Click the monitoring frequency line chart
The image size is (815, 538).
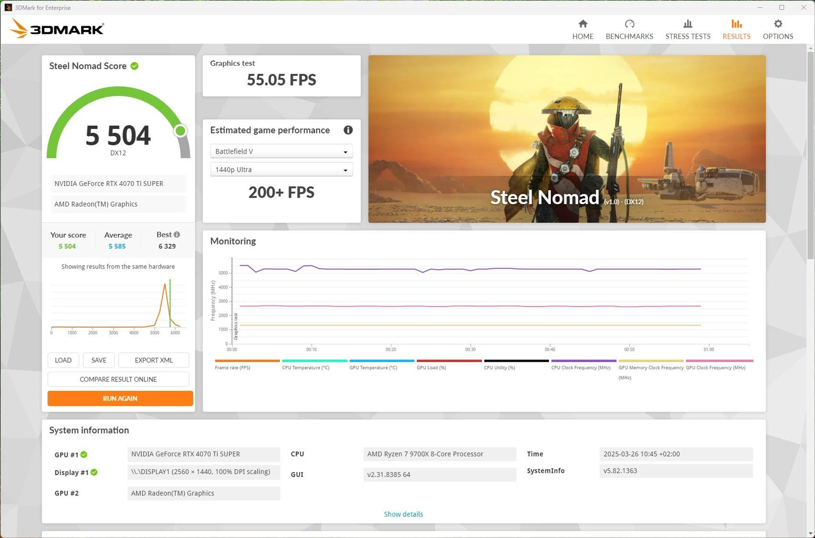click(x=482, y=305)
